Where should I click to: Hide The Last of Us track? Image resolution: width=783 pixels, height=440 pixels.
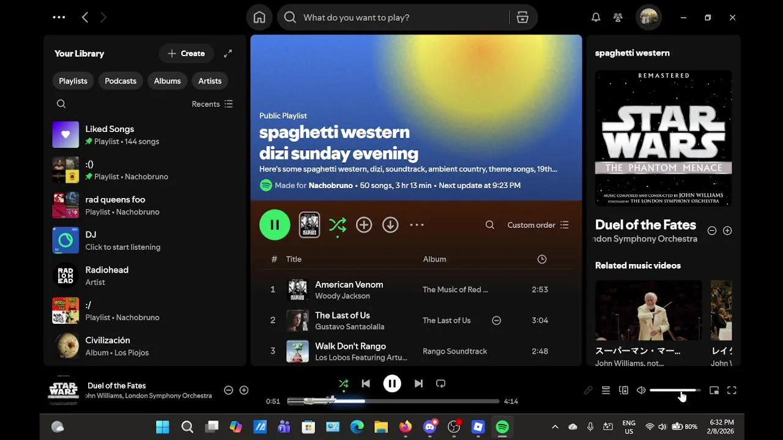497,320
